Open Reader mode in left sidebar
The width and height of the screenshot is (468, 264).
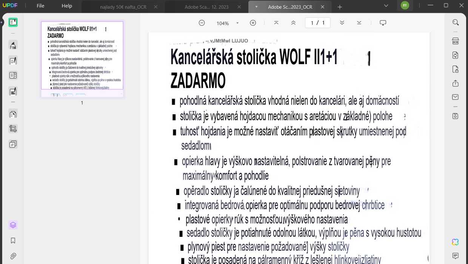[13, 22]
